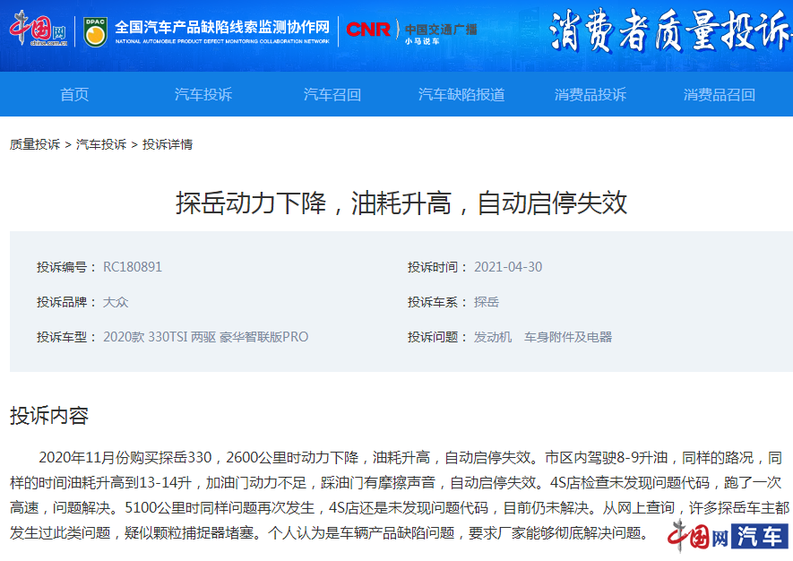793x561 pixels.
Task: Open 首页 in the navigation bar
Action: tap(74, 94)
